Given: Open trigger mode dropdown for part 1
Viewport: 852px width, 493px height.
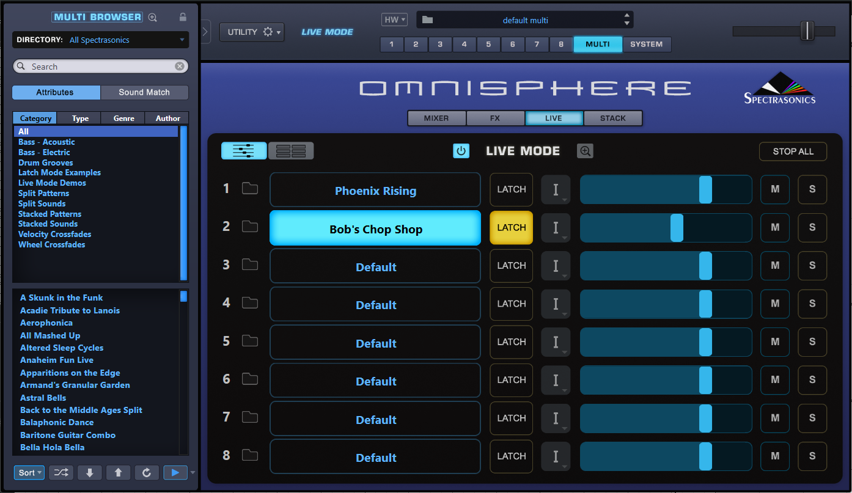Looking at the screenshot, I should 556,189.
